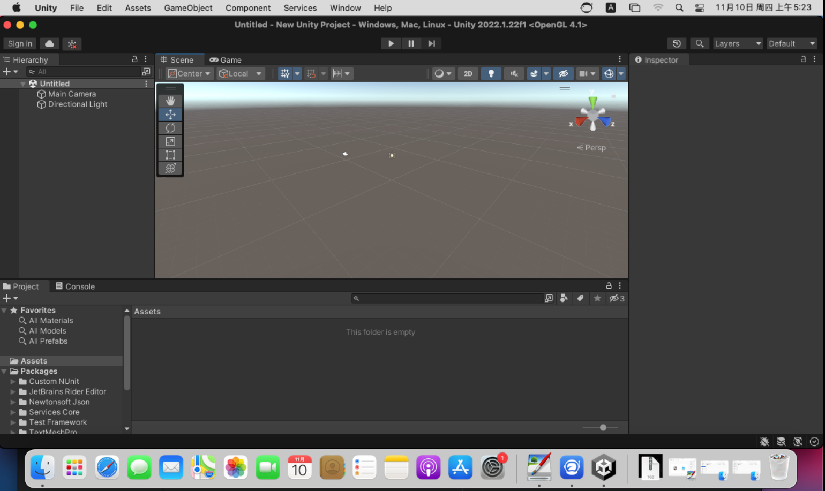825x491 pixels.
Task: Open increment snapping settings dropdown
Action: click(341, 73)
